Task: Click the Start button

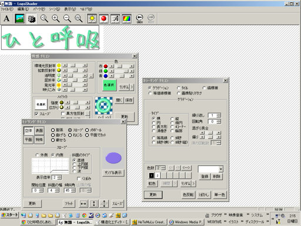Action: 9,215
